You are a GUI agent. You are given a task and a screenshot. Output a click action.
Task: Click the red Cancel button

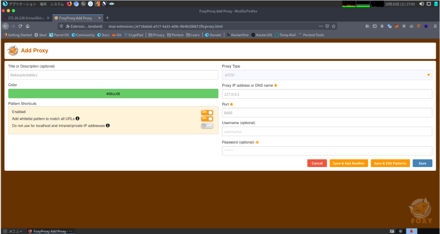pyautogui.click(x=317, y=163)
